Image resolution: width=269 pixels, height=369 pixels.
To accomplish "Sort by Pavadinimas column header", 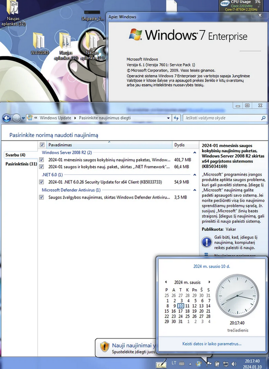I will pyautogui.click(x=109, y=145).
